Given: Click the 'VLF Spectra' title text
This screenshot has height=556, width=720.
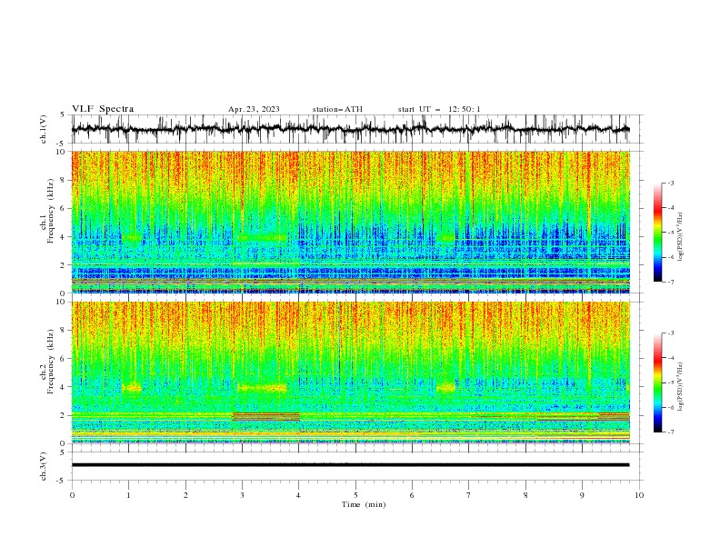Looking at the screenshot, I should pos(103,109).
